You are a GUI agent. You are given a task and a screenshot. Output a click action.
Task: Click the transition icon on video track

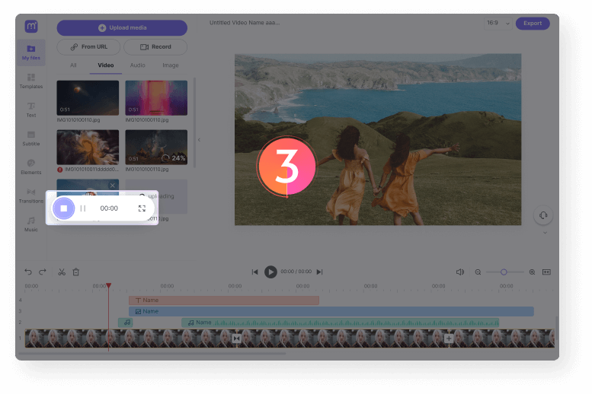237,338
